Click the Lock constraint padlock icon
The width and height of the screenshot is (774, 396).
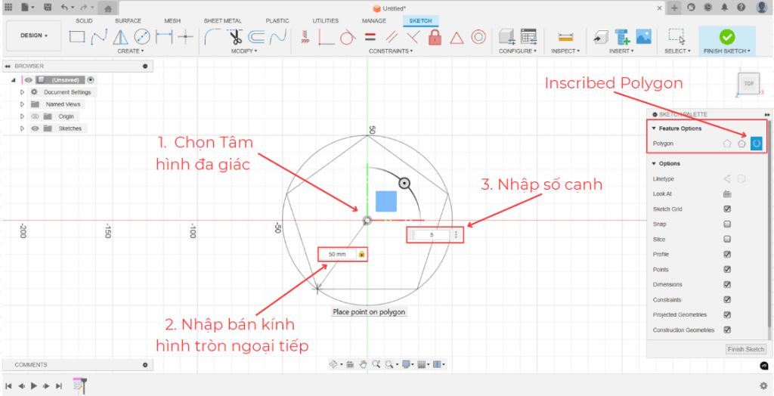pyautogui.click(x=435, y=37)
